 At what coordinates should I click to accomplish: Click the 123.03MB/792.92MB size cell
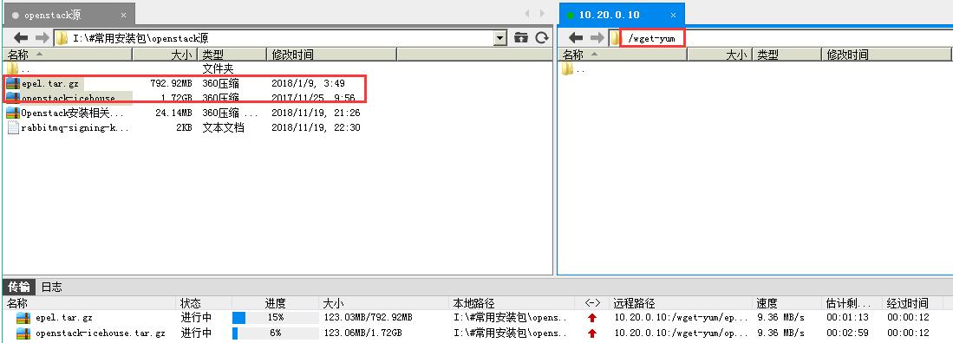368,318
